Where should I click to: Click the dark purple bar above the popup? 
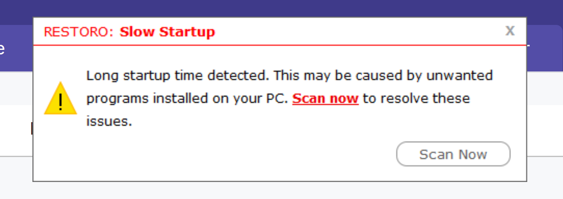pyautogui.click(x=281, y=8)
